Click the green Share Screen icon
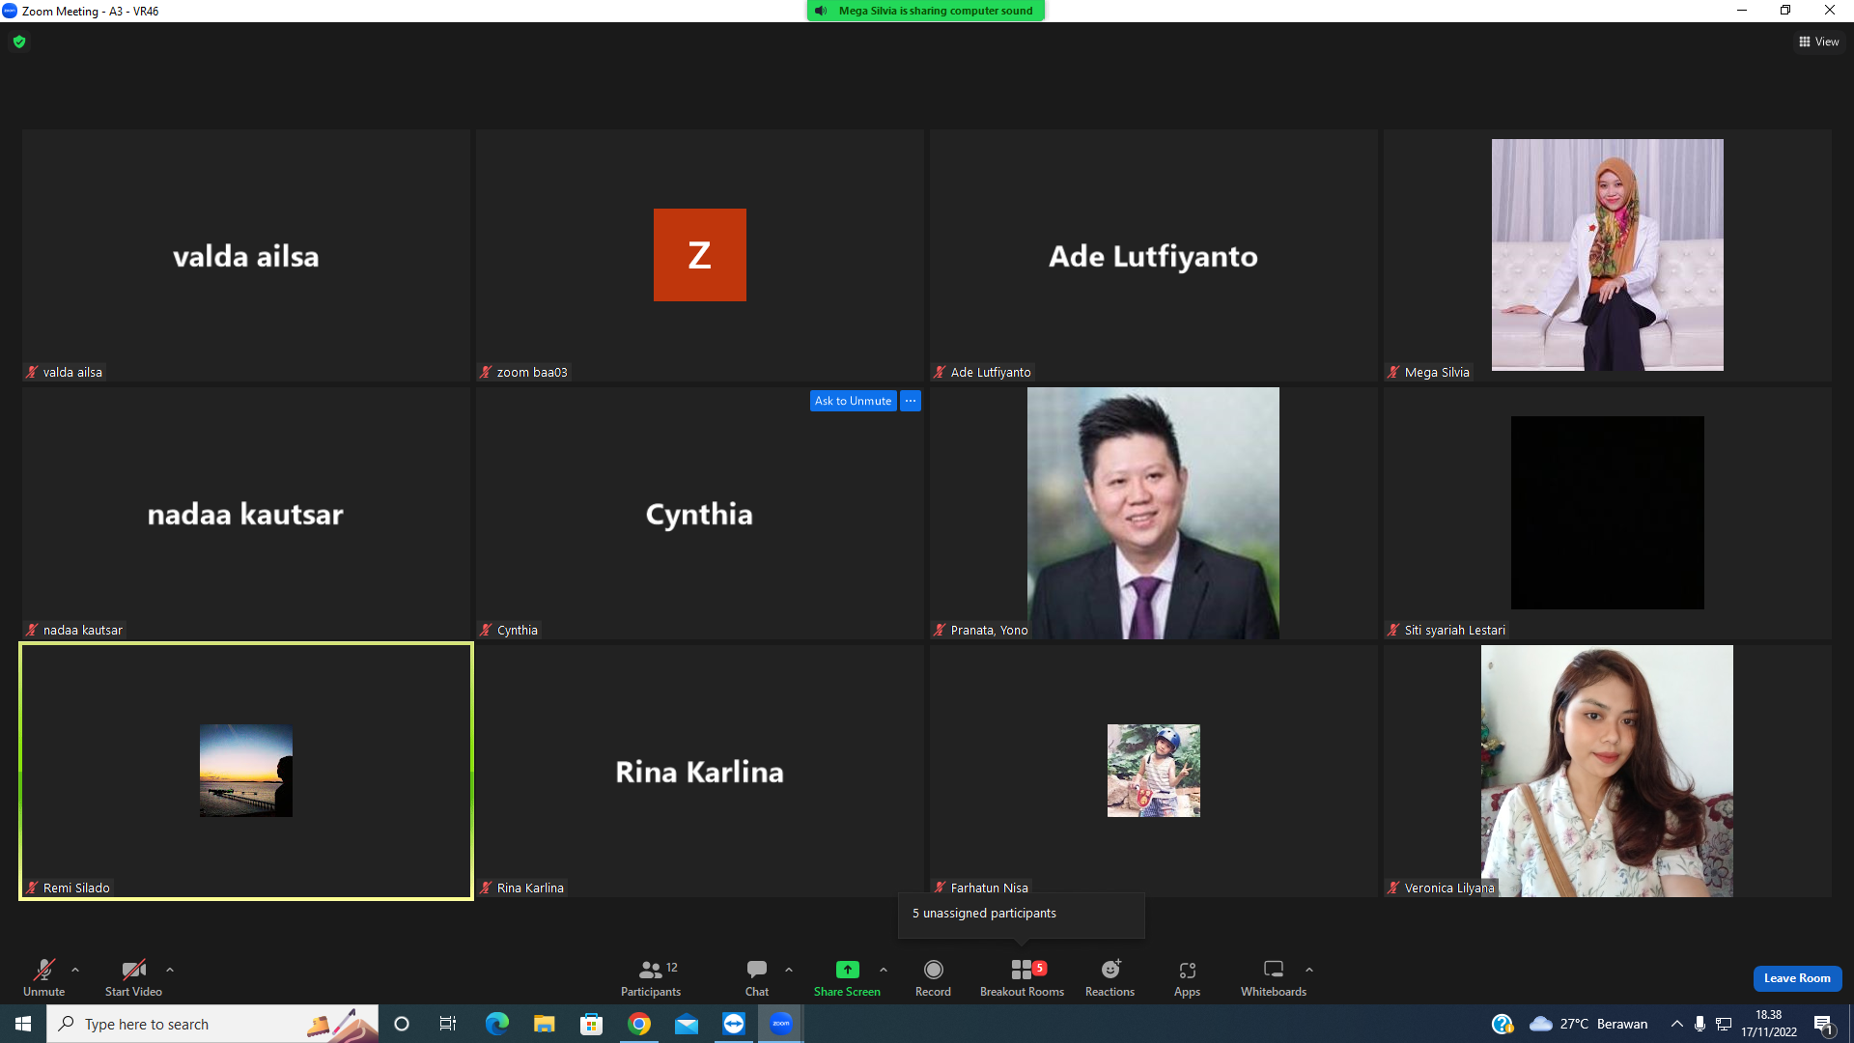 pyautogui.click(x=847, y=970)
